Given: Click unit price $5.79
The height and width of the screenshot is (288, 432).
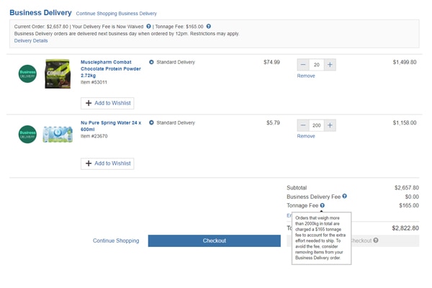Looking at the screenshot, I should point(273,122).
